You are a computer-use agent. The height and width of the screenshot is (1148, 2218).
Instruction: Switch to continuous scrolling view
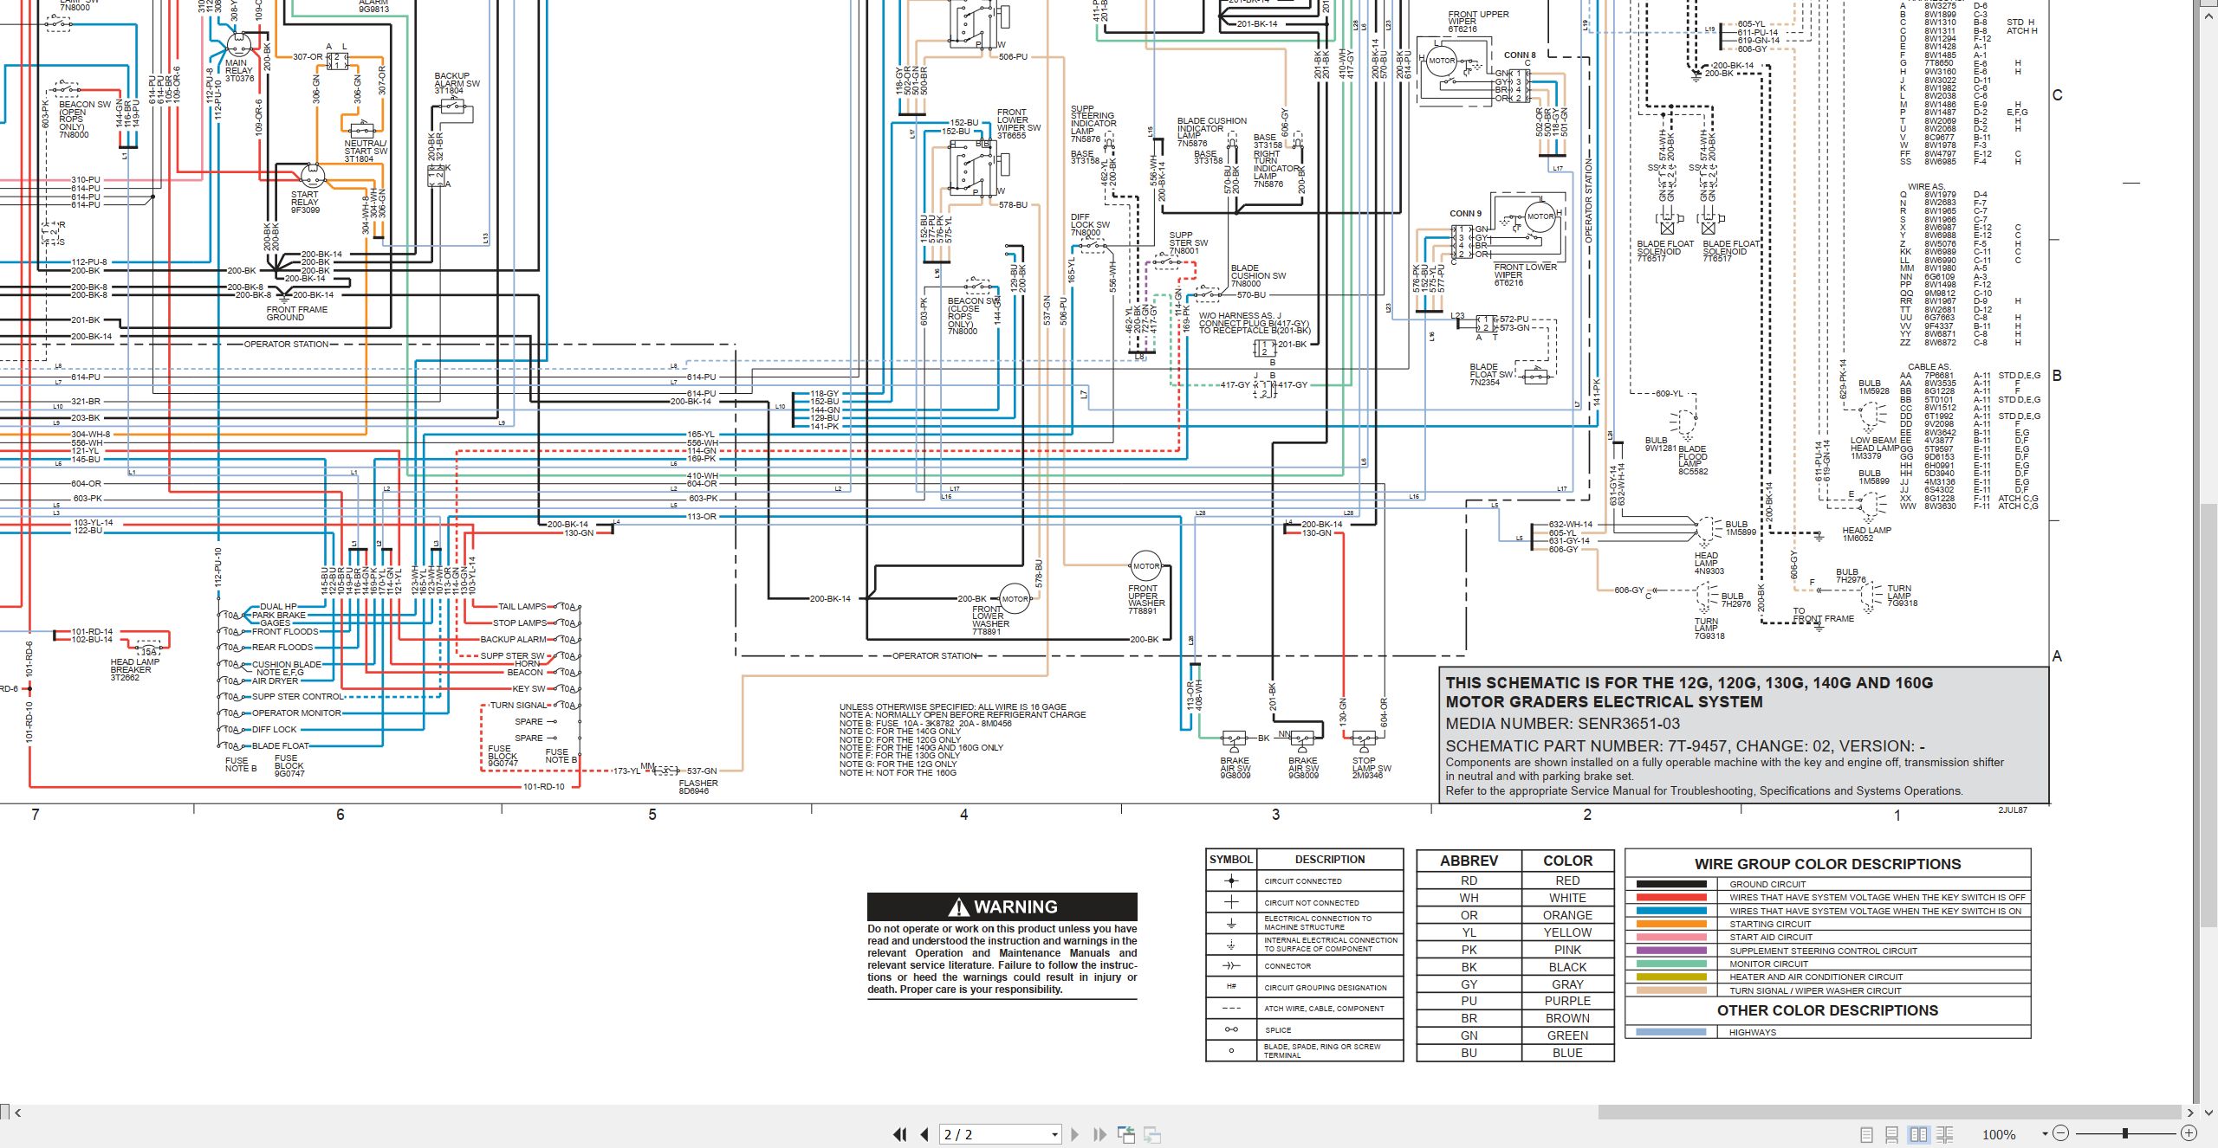tap(1892, 1134)
